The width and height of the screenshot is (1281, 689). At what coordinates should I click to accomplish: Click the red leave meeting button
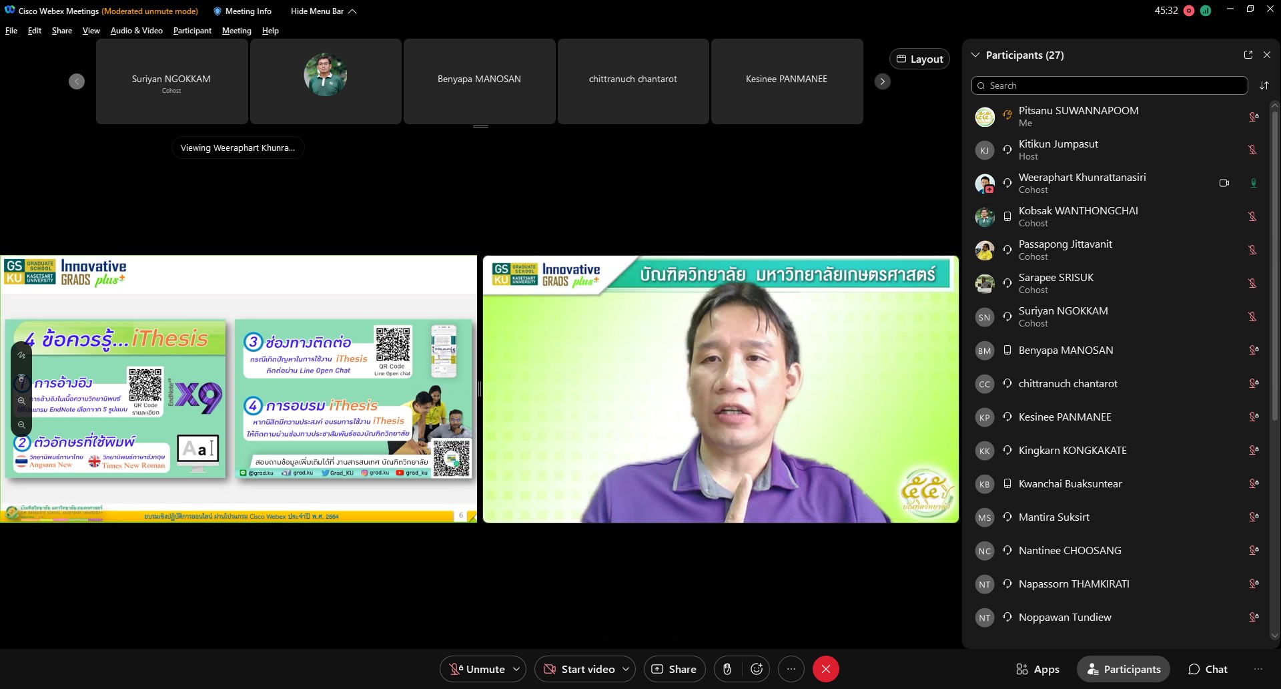pos(825,669)
